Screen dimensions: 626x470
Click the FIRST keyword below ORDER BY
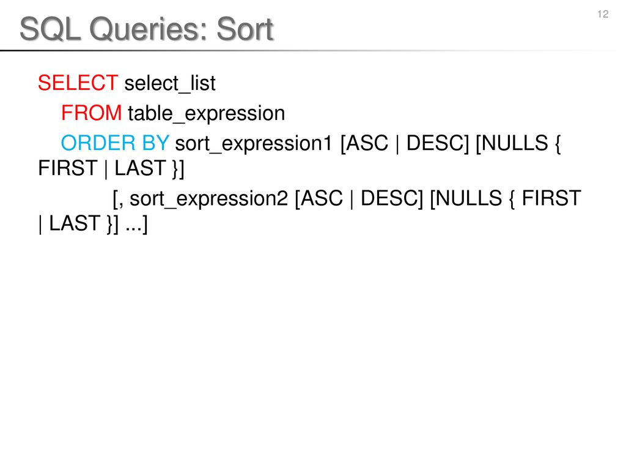68,168
